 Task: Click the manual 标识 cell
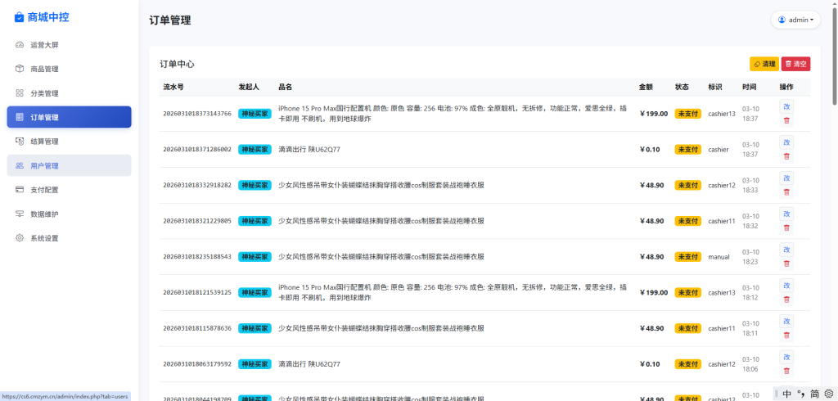click(x=719, y=257)
